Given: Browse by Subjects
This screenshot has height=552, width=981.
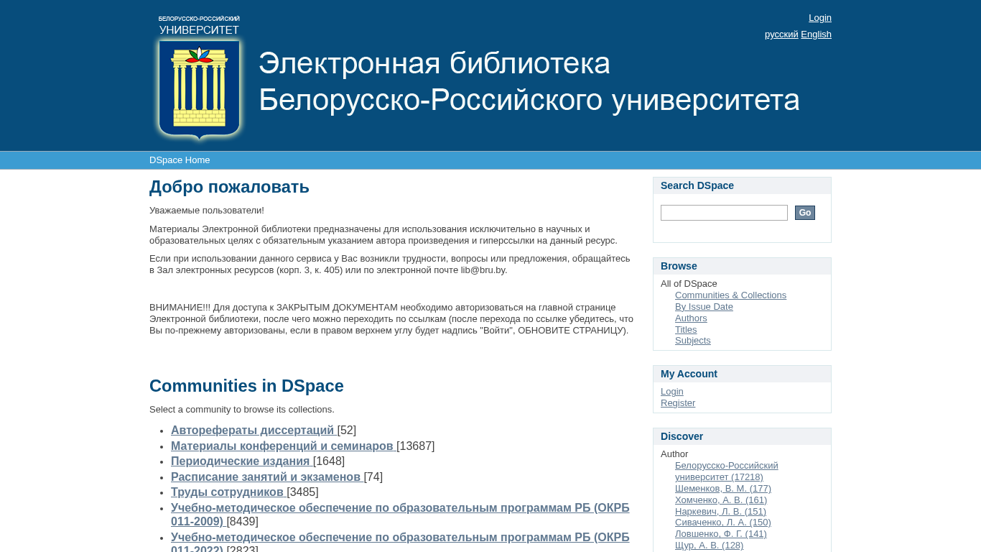Looking at the screenshot, I should [x=693, y=341].
